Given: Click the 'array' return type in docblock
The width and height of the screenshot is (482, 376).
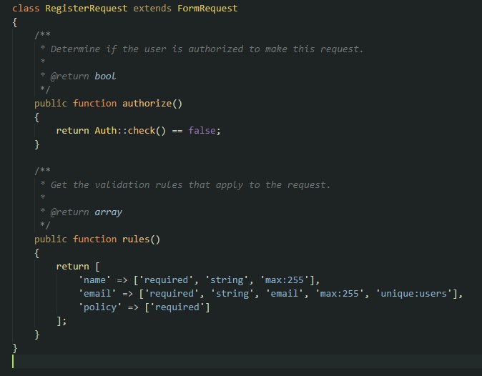Looking at the screenshot, I should point(108,212).
